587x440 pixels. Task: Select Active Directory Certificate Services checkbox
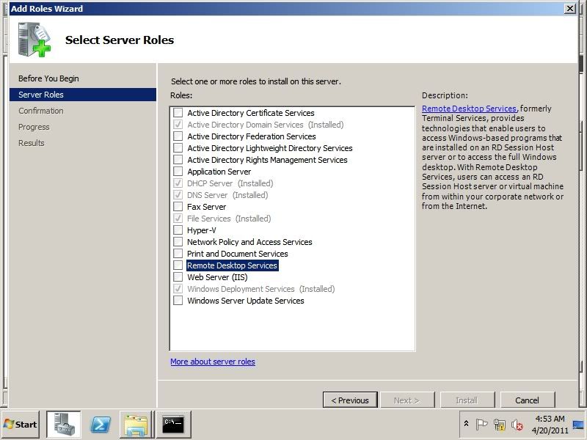pyautogui.click(x=178, y=113)
